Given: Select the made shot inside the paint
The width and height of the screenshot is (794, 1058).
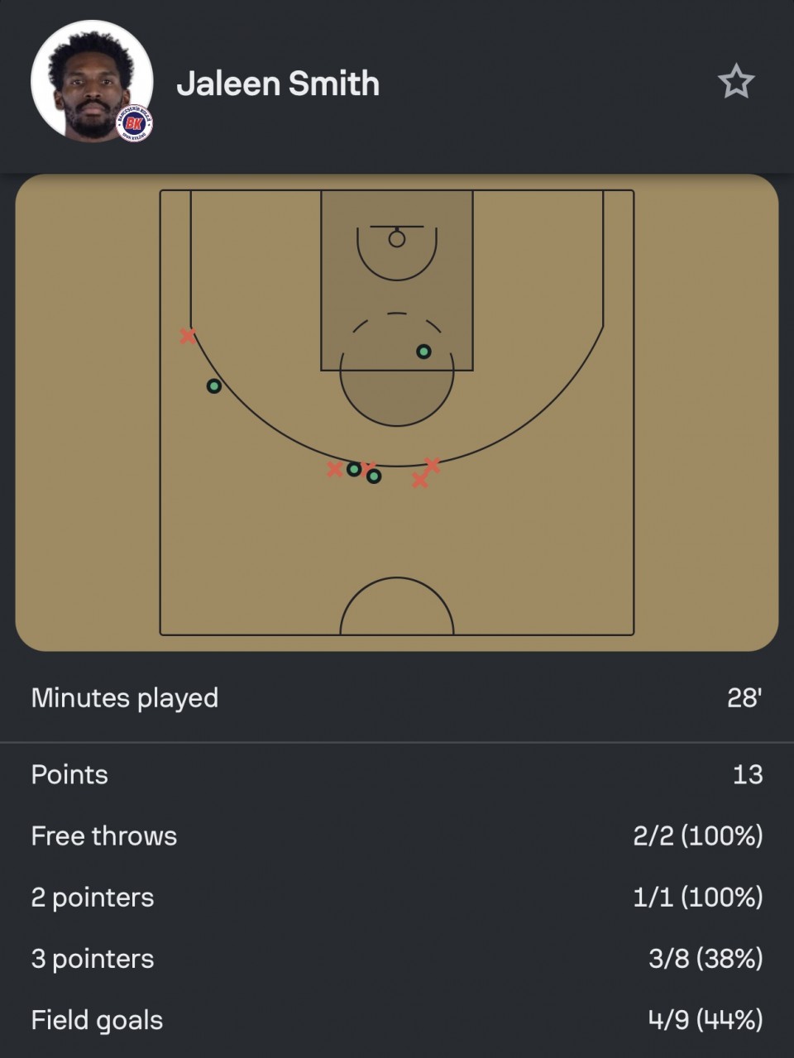Looking at the screenshot, I should [423, 352].
